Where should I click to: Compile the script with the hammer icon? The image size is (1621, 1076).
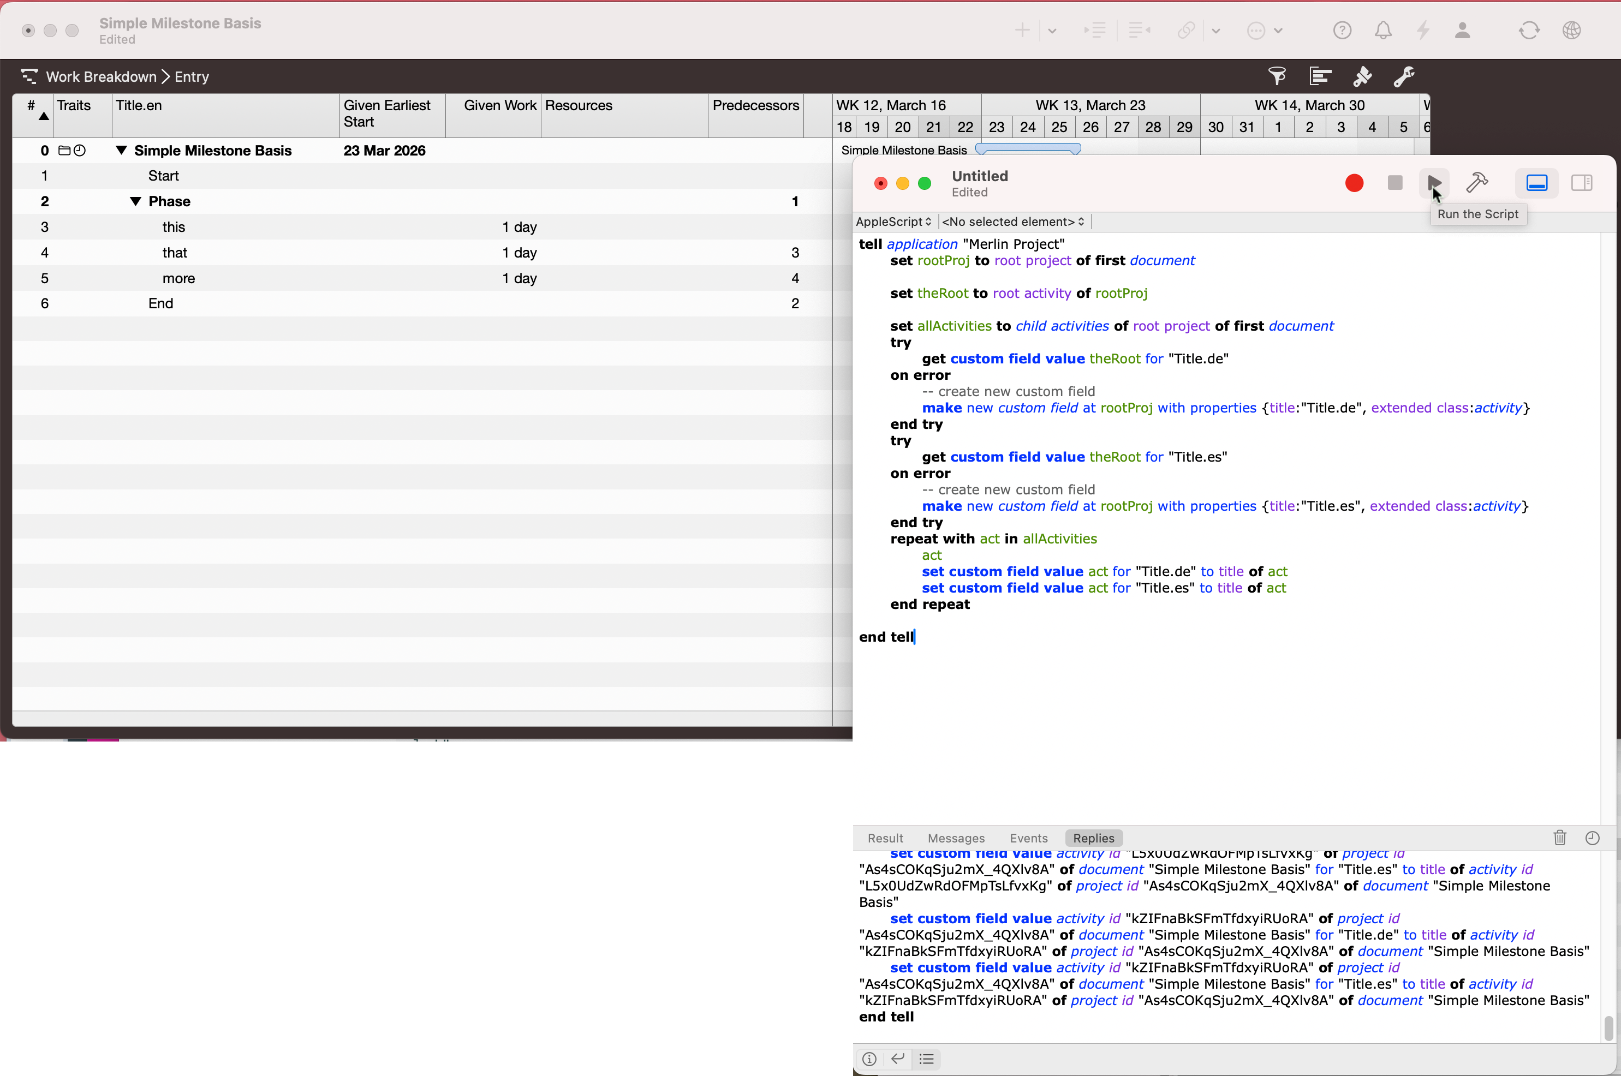[1477, 183]
